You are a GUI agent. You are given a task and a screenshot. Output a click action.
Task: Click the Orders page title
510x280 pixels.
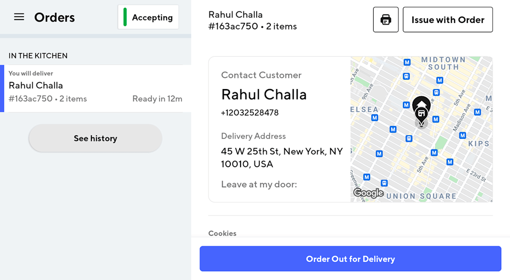[x=54, y=17]
